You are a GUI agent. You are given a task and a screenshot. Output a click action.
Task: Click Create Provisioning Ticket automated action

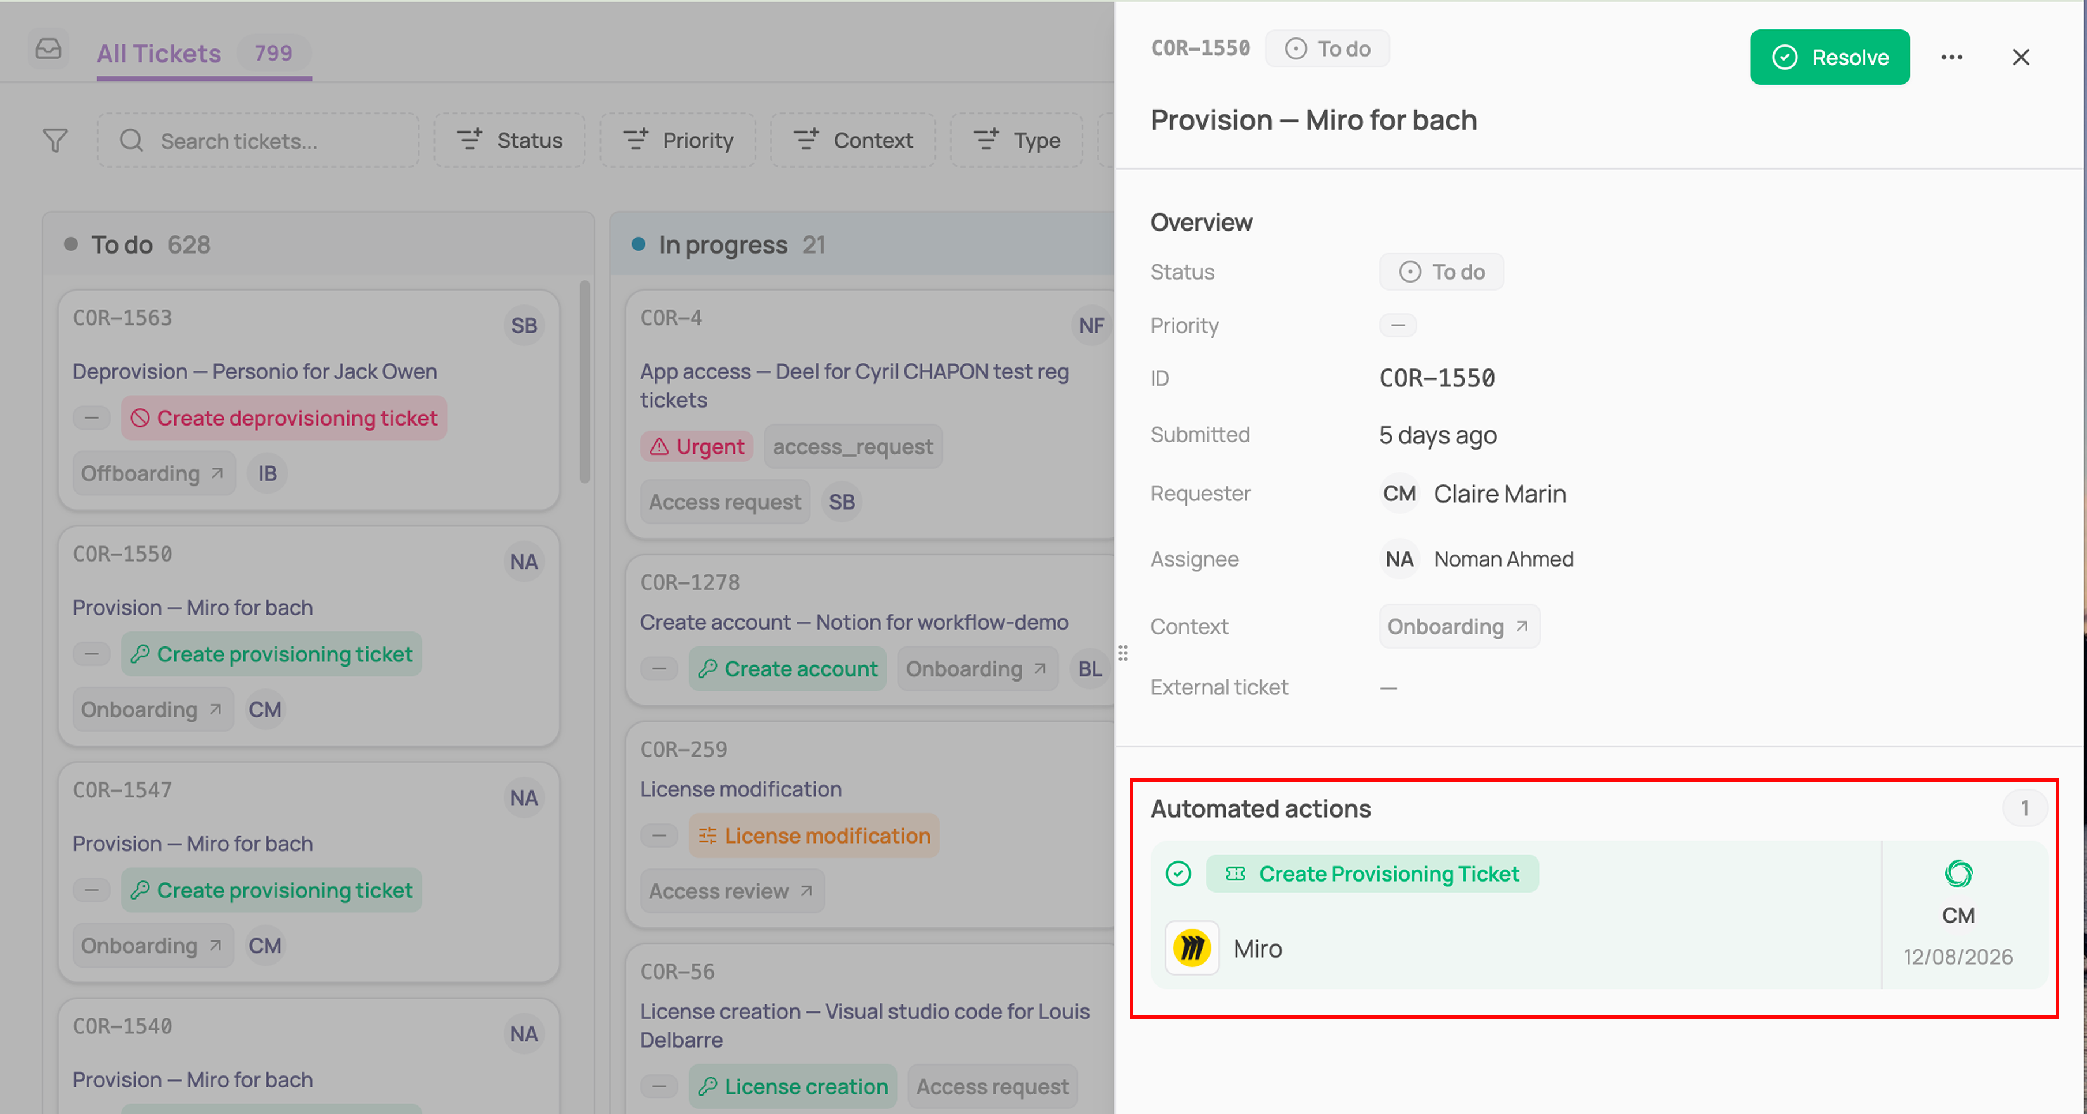pos(1372,874)
